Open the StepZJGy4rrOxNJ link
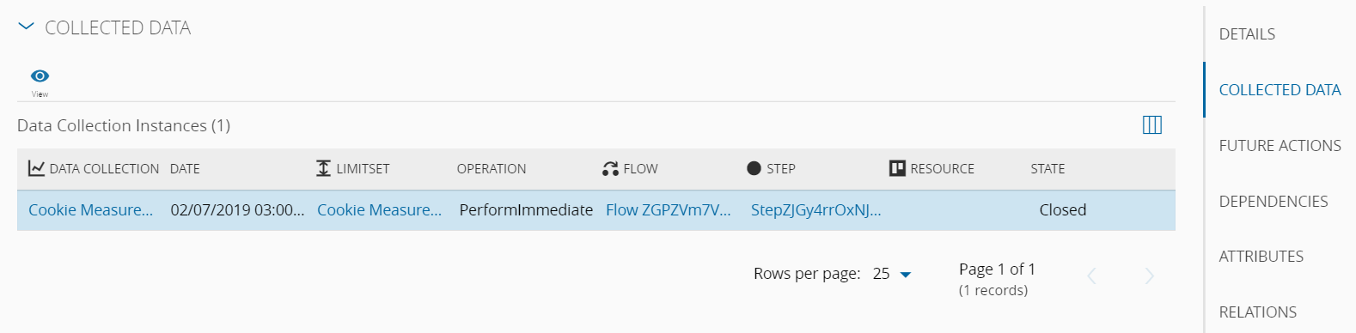The image size is (1356, 333). click(816, 210)
